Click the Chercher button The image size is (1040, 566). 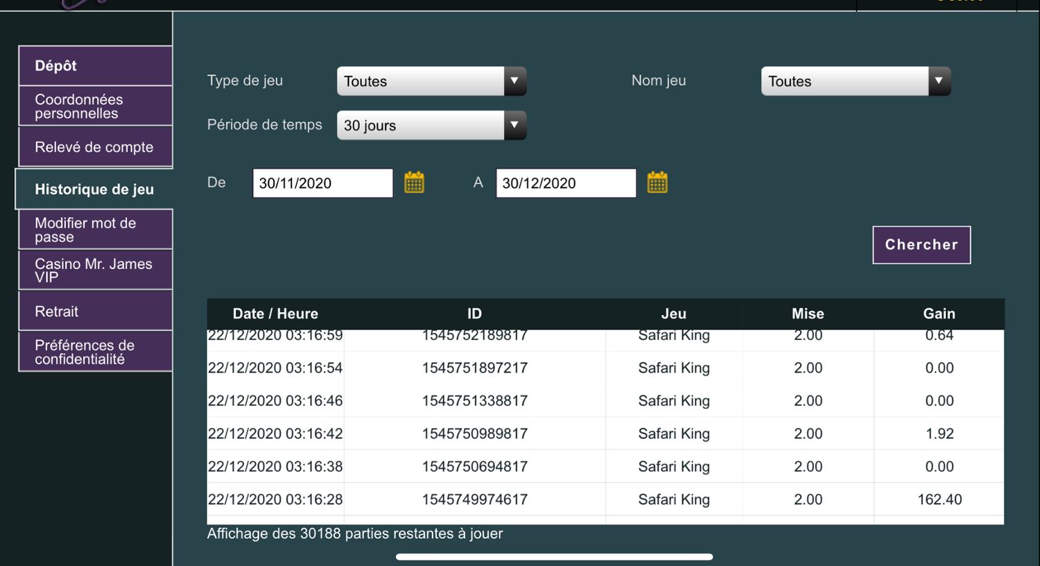point(921,245)
